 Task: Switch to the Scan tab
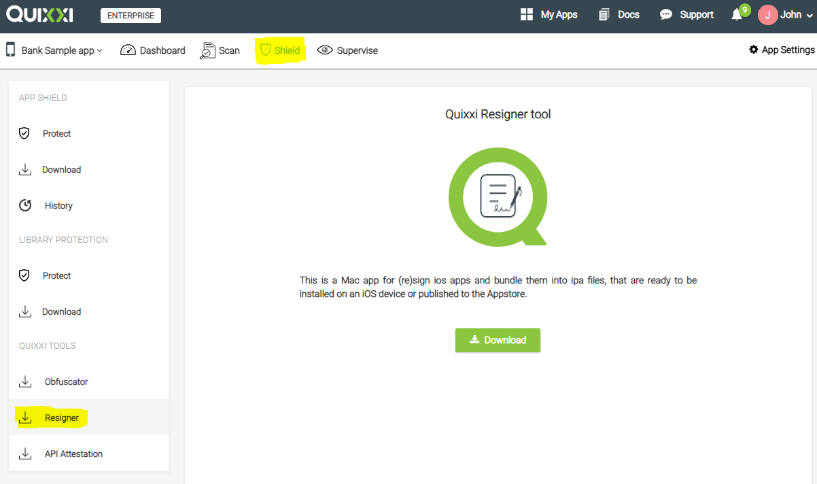click(x=229, y=50)
